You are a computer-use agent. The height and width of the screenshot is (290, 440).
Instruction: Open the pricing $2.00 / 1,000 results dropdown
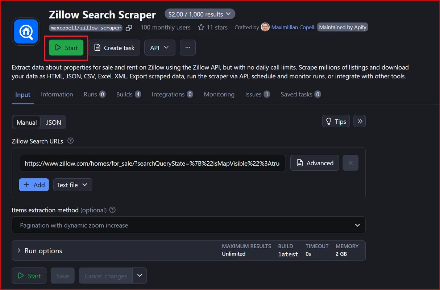click(200, 14)
